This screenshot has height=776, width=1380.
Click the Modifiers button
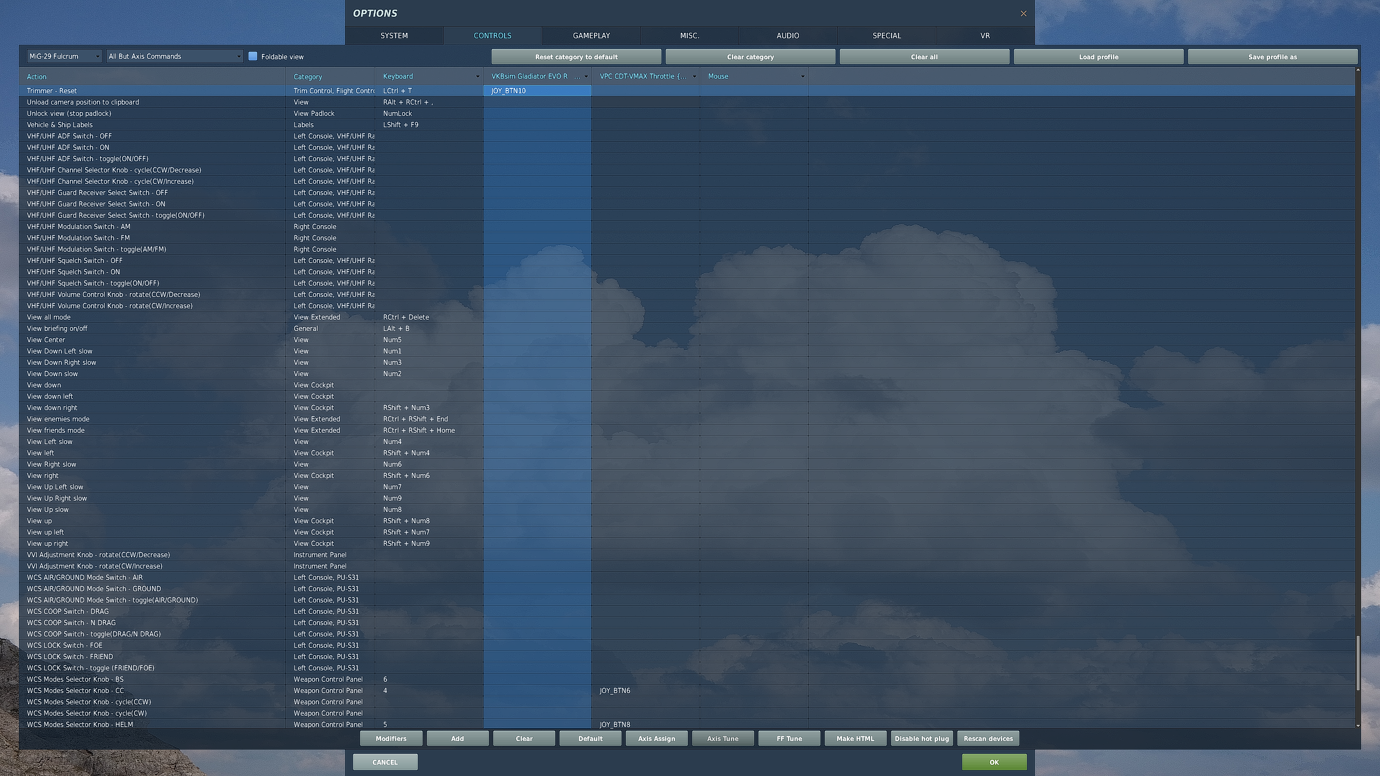(391, 738)
